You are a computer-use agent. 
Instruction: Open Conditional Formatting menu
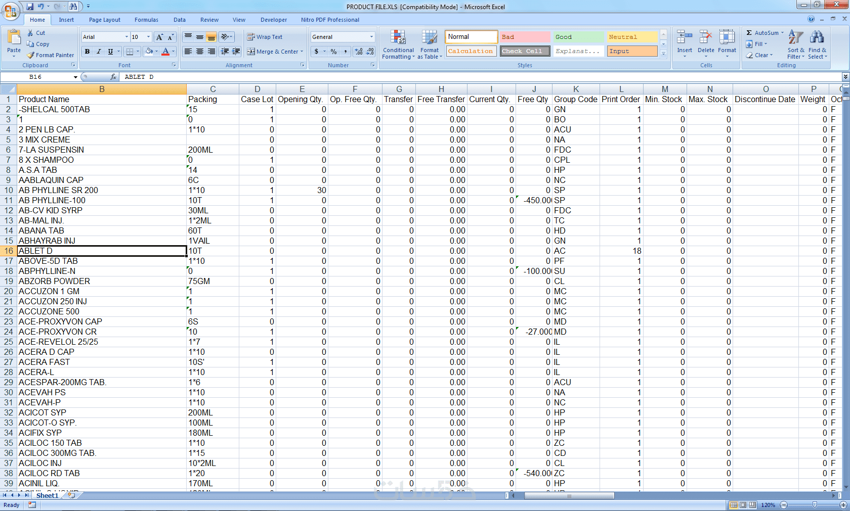(398, 45)
